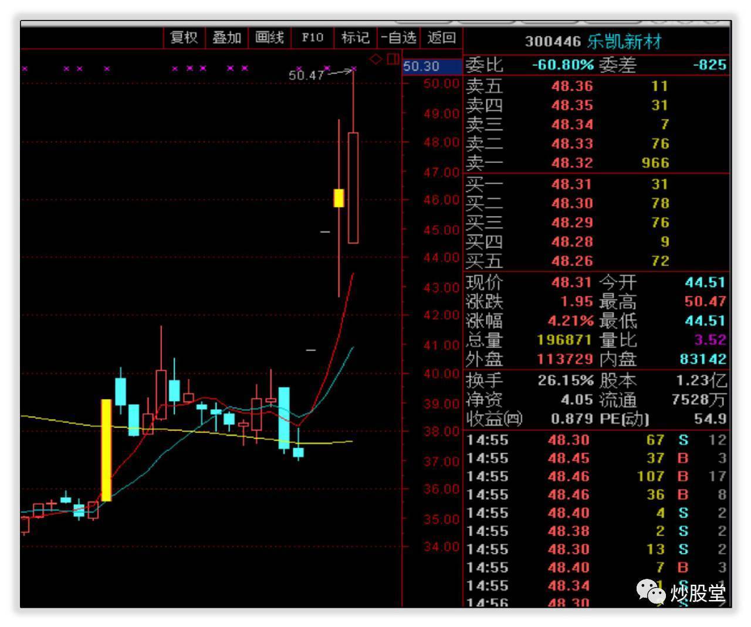This screenshot has width=751, height=627.
Task: Click the 标记 mark button
Action: click(x=355, y=38)
